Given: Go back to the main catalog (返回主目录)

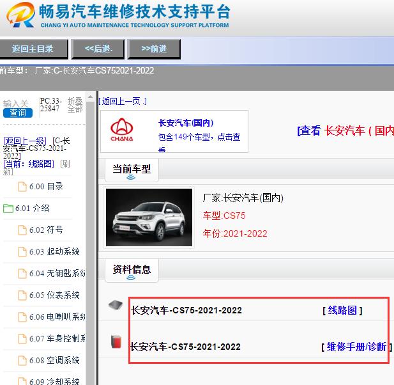Looking at the screenshot, I should (x=34, y=49).
